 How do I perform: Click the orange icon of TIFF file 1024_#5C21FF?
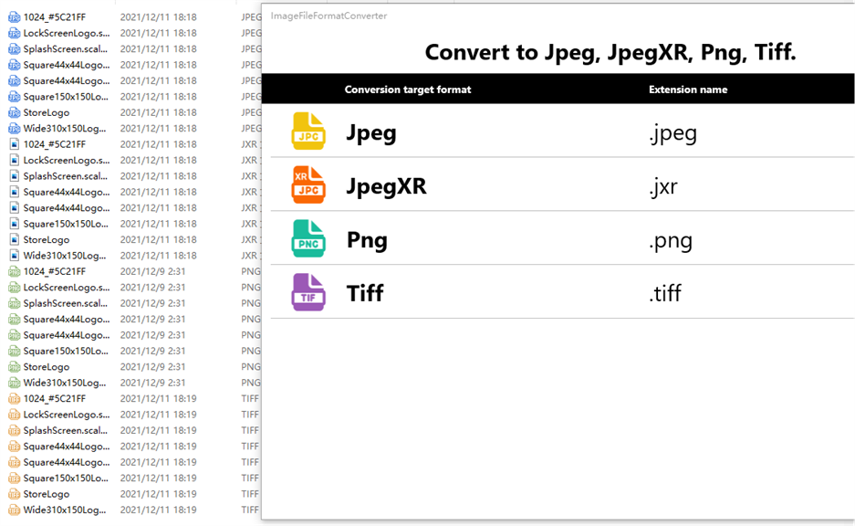click(15, 399)
